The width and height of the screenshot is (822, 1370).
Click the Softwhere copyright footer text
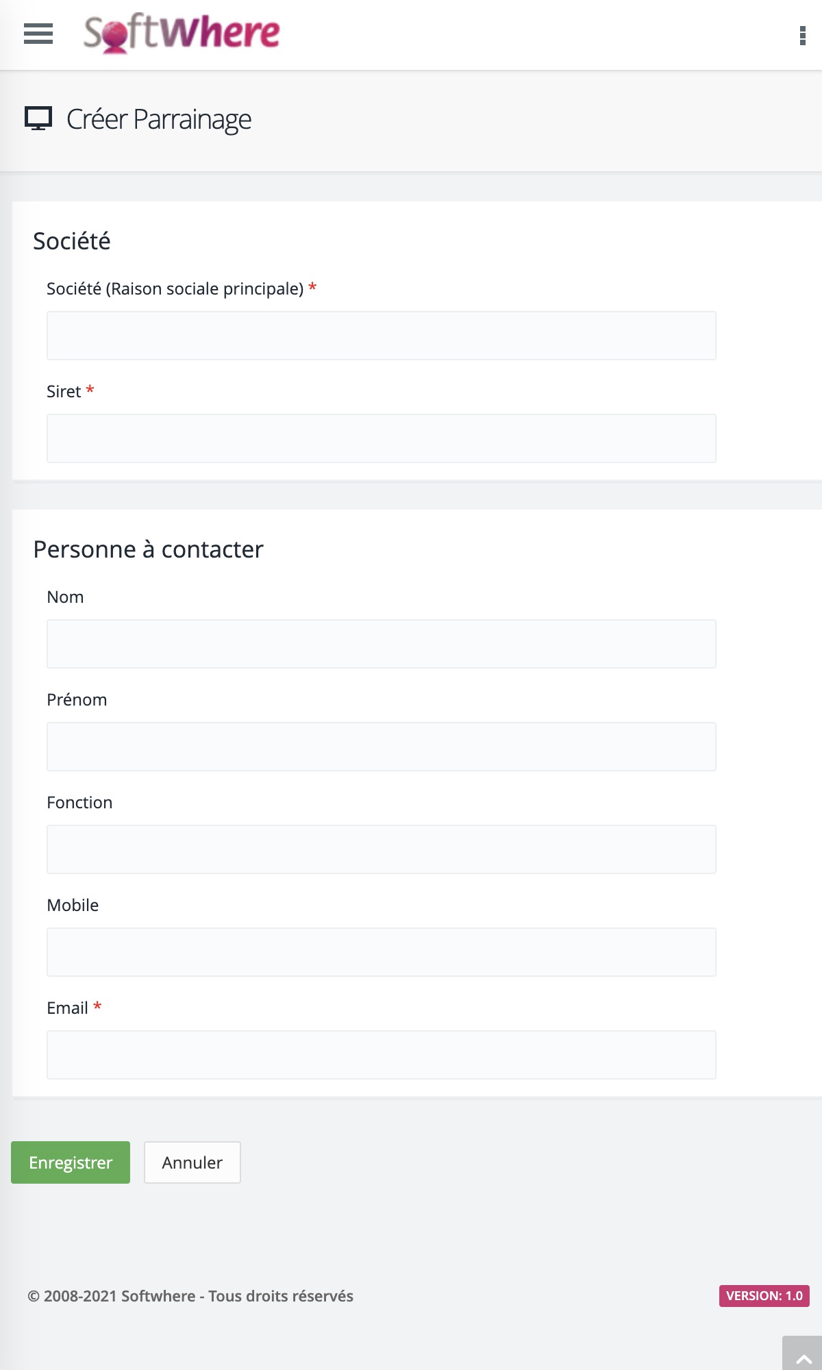pyautogui.click(x=190, y=1296)
